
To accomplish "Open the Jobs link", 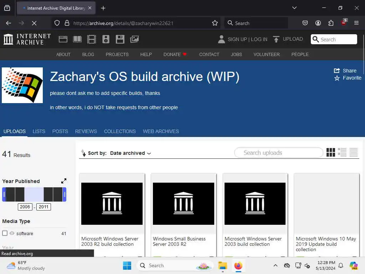I will click(236, 54).
